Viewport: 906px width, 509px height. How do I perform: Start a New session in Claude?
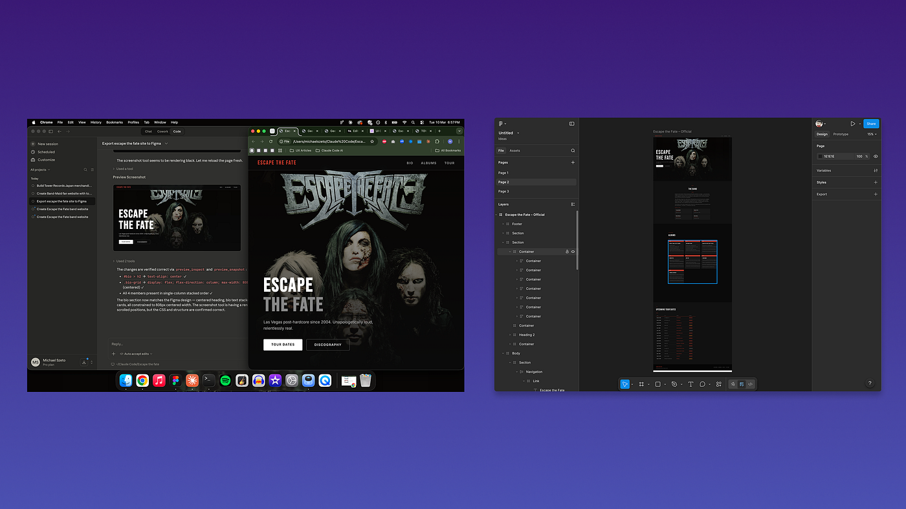pyautogui.click(x=48, y=144)
